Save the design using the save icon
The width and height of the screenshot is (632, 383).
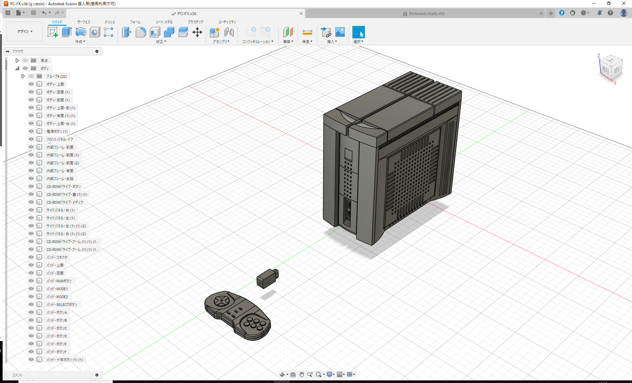33,12
